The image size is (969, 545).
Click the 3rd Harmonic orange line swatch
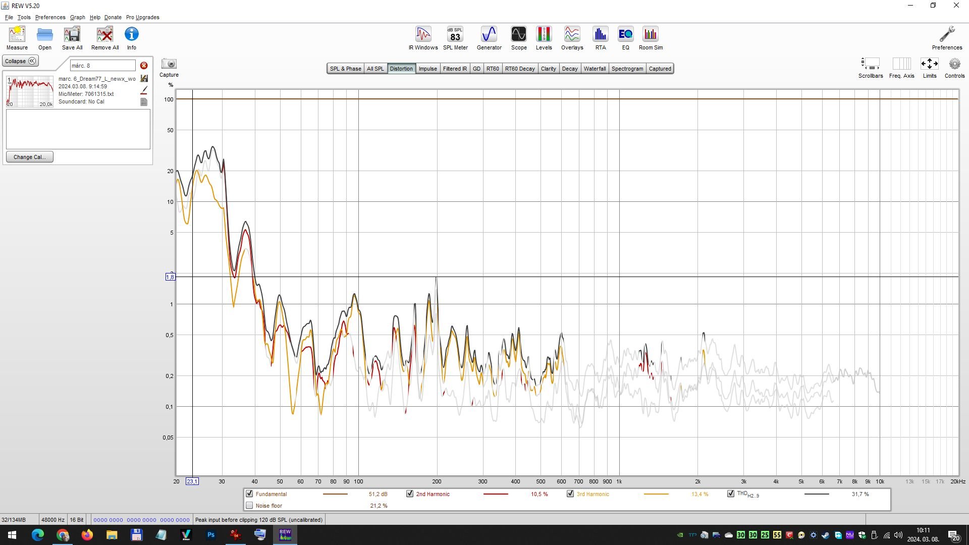click(656, 494)
